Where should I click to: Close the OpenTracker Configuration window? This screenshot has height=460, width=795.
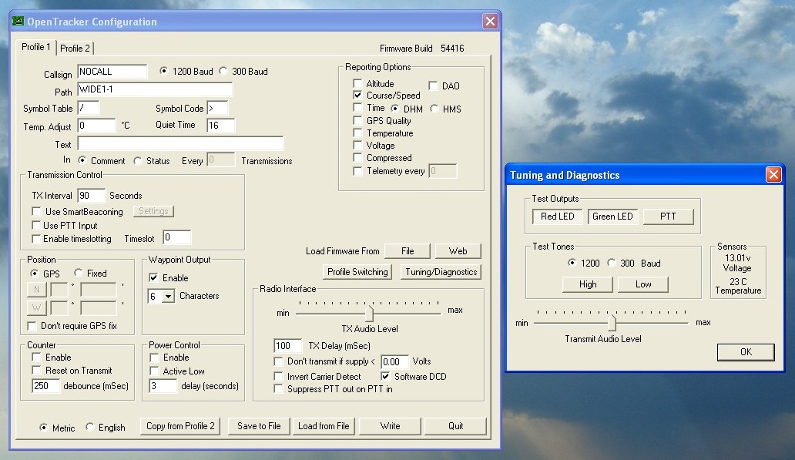[x=490, y=22]
